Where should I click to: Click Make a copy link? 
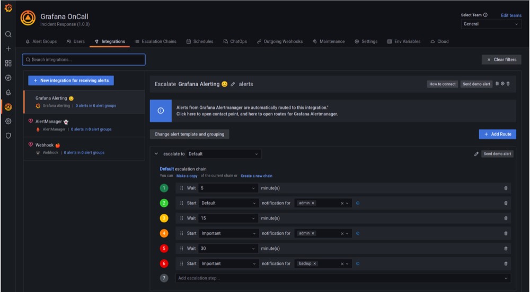[187, 176]
